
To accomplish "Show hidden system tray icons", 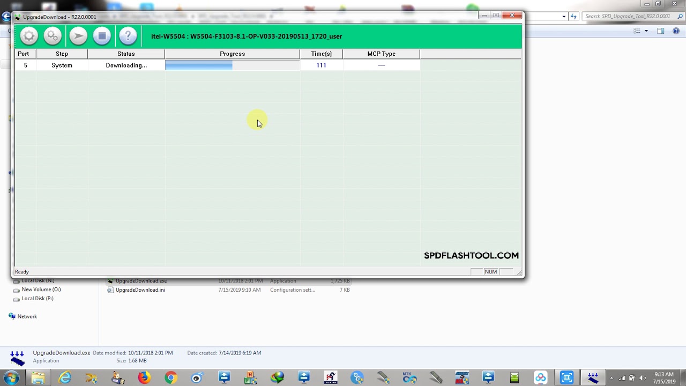I will (612, 378).
